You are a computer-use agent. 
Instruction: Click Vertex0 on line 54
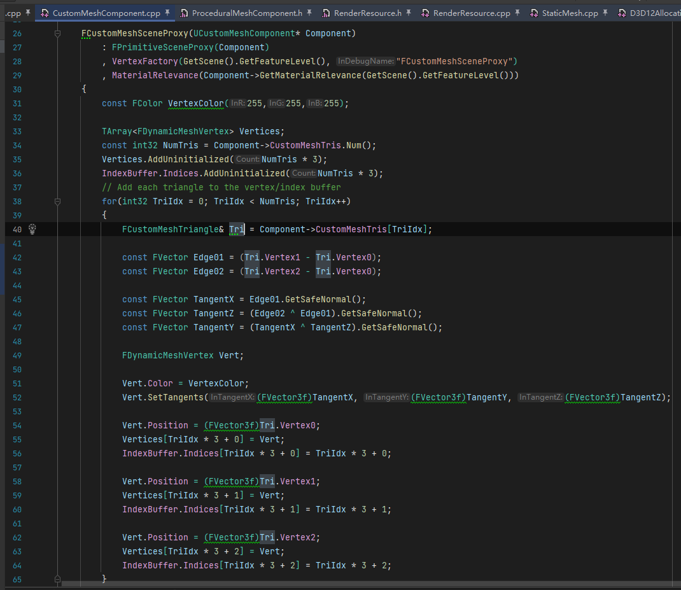[x=297, y=425]
